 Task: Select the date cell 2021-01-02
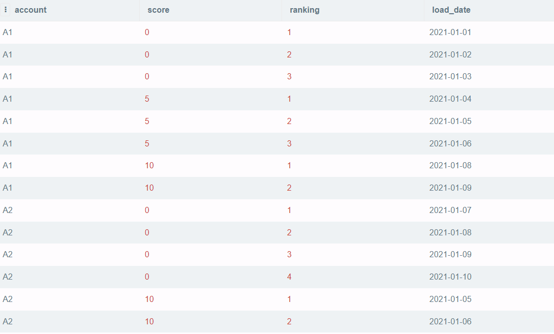(450, 55)
